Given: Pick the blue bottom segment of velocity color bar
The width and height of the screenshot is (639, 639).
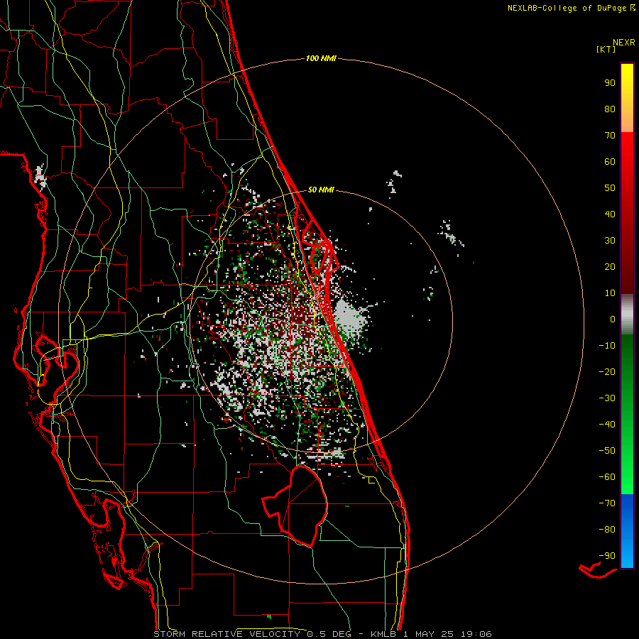Looking at the screenshot, I should coord(627,531).
